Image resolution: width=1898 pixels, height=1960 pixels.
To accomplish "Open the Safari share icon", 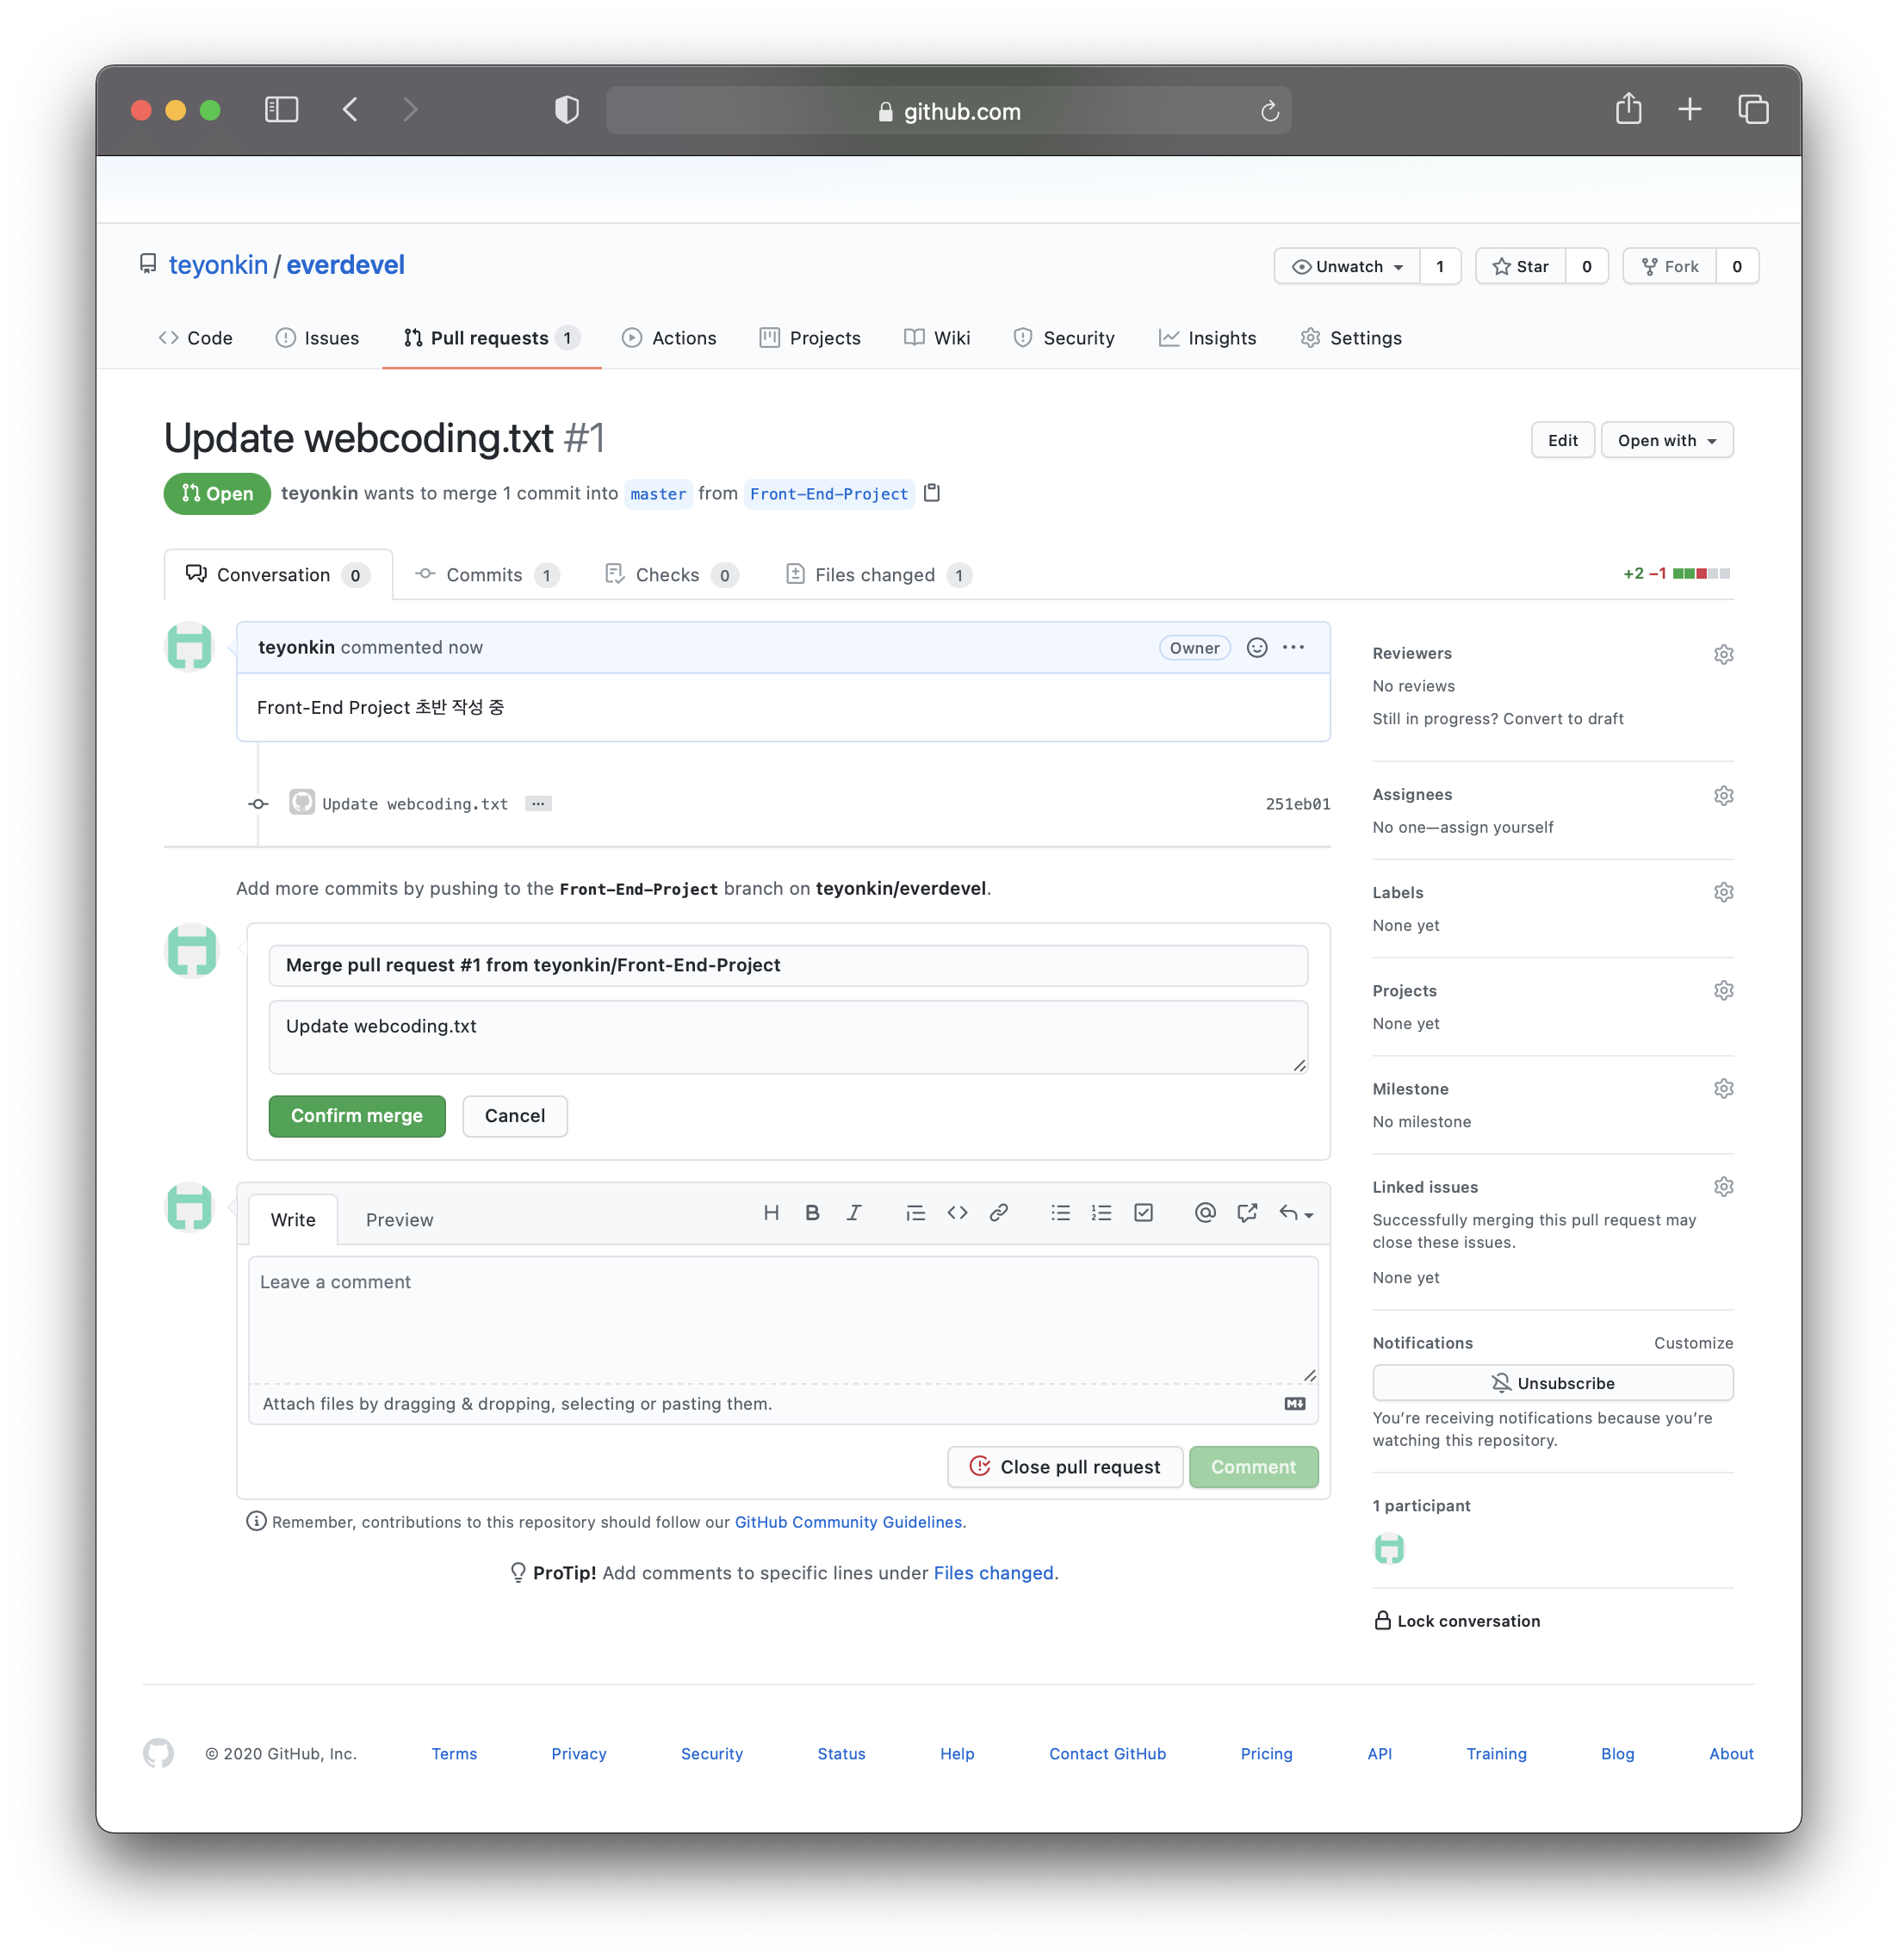I will (x=1628, y=108).
